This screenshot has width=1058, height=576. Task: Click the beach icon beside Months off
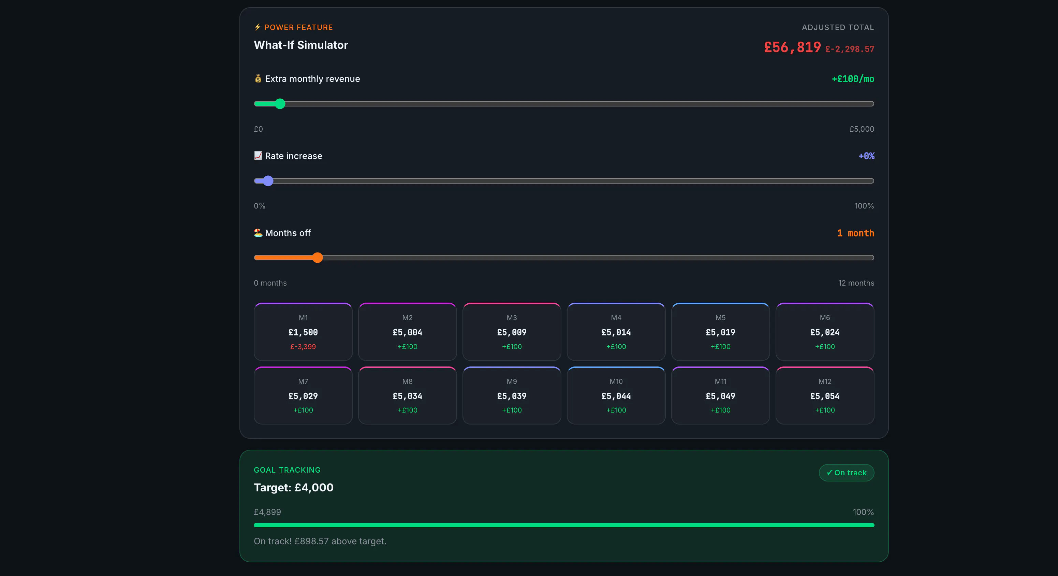pos(258,233)
